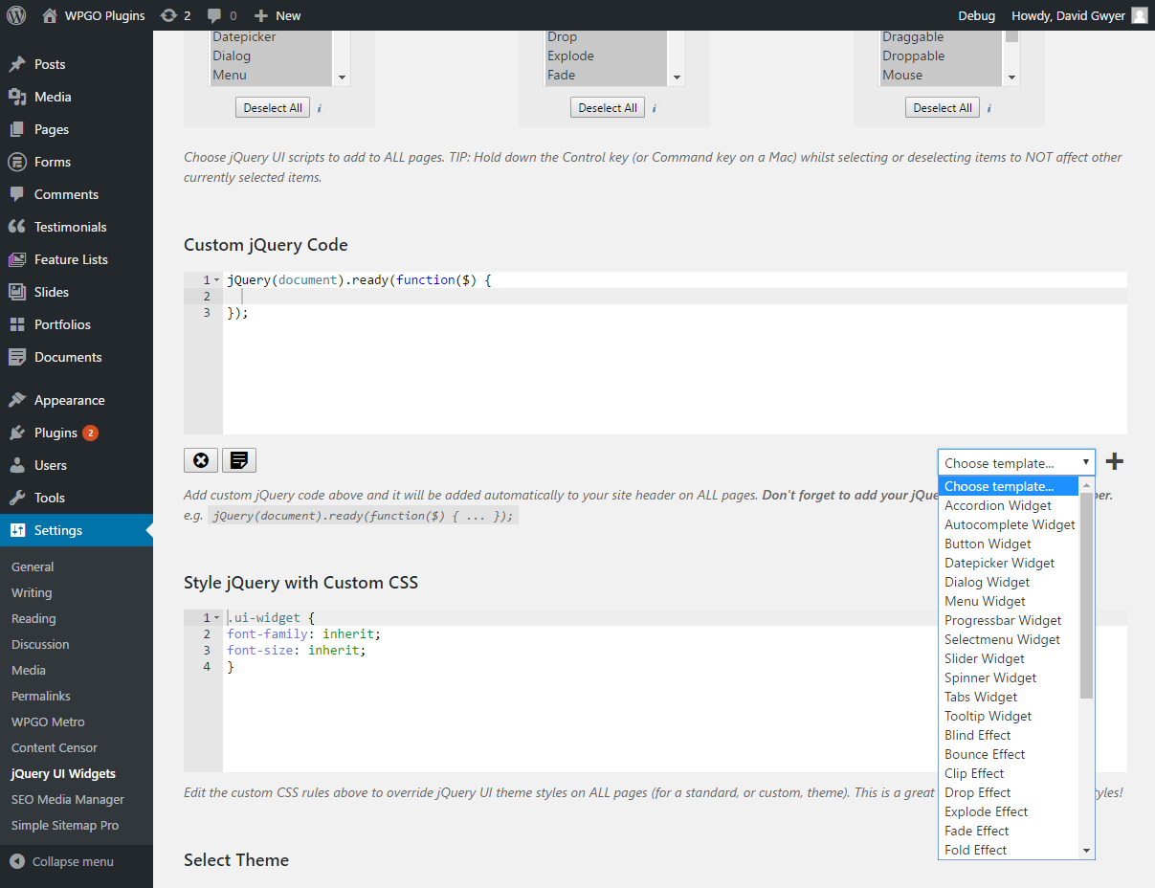This screenshot has width=1155, height=888.
Task: Click inside line 2 of jQuery code editor
Action: [574, 297]
